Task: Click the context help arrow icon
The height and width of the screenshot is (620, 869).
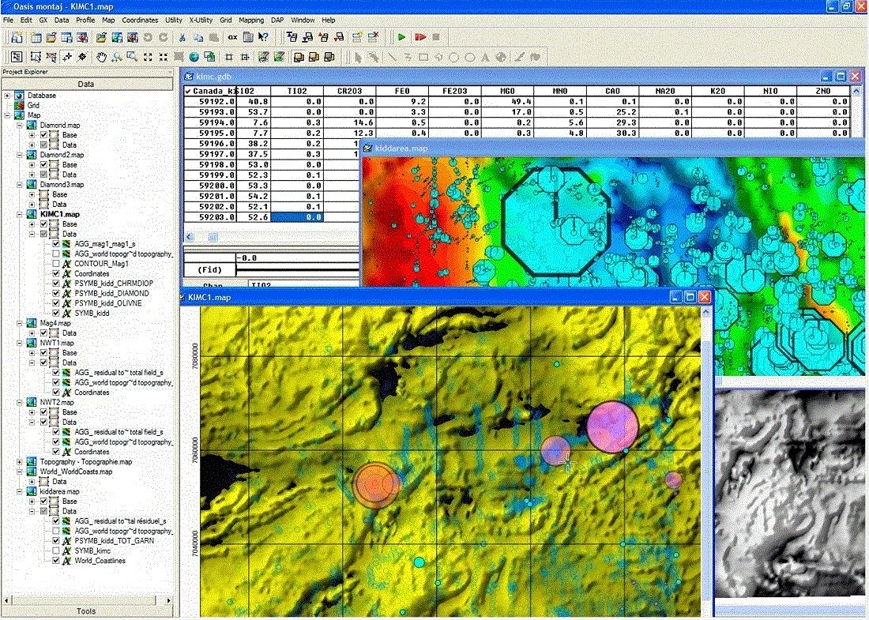Action: (x=264, y=36)
